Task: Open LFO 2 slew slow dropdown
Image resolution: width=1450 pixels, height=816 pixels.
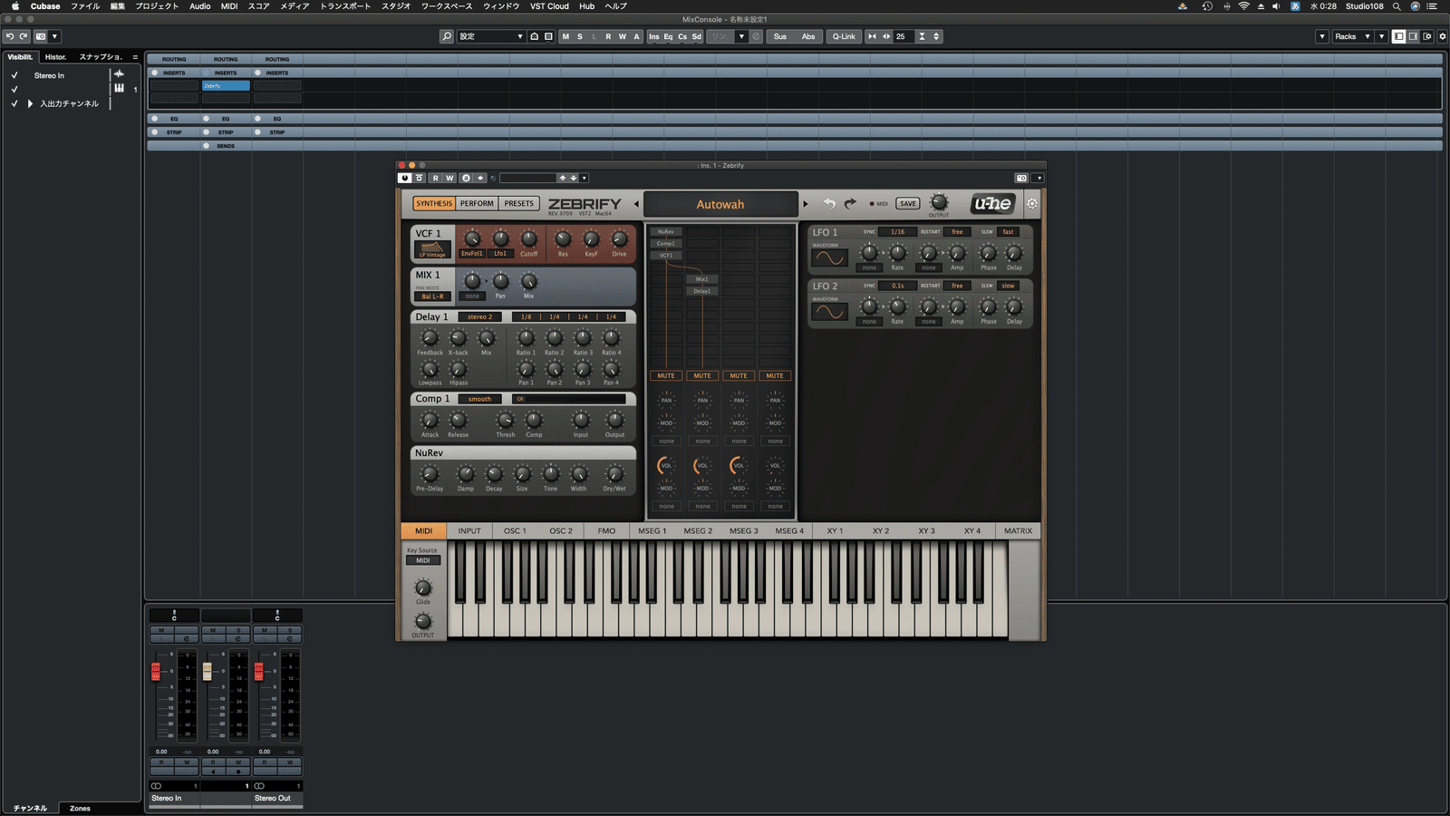Action: click(1008, 286)
